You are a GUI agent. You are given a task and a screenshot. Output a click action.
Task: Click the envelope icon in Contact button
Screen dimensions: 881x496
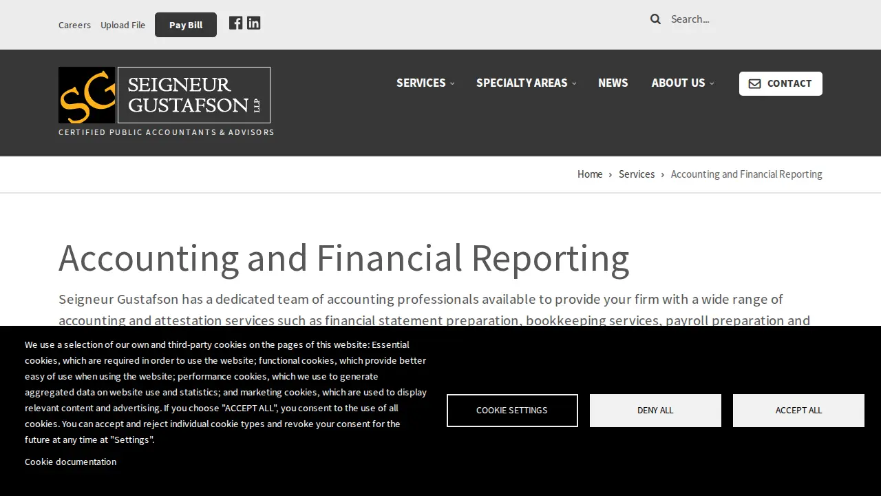(755, 83)
